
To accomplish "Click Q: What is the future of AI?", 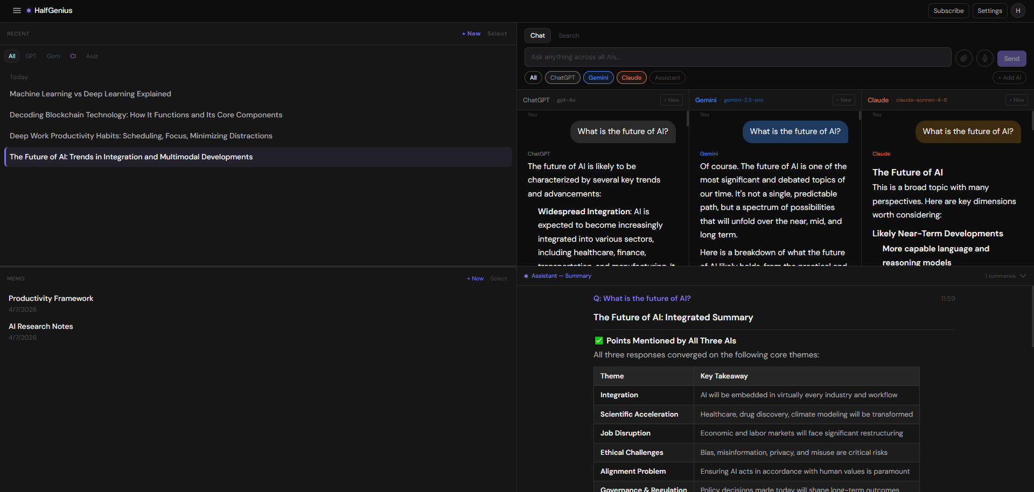I will pyautogui.click(x=642, y=298).
